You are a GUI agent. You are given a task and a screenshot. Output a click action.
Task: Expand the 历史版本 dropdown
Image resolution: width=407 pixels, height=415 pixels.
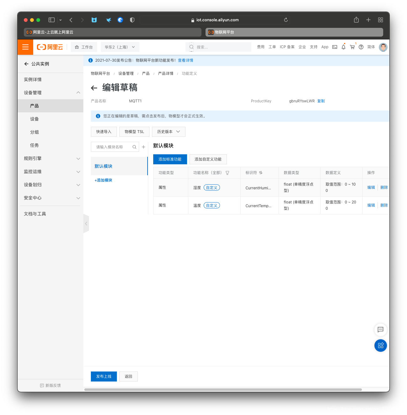[169, 132]
